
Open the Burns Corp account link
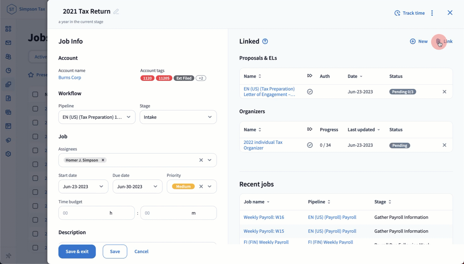tap(70, 77)
